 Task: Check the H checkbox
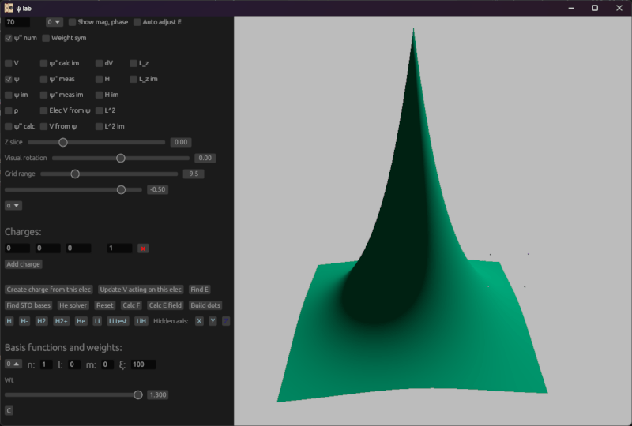100,79
